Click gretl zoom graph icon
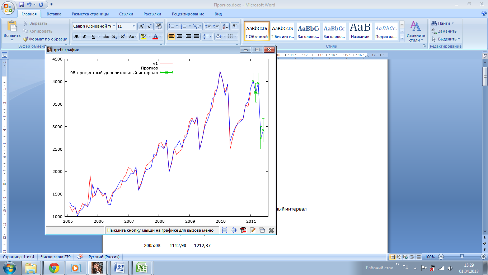 tap(225, 230)
